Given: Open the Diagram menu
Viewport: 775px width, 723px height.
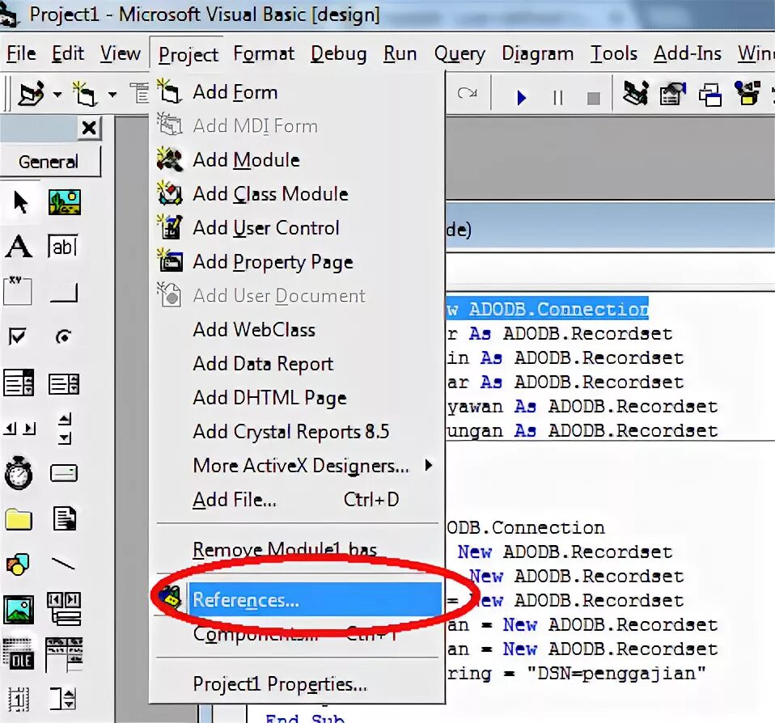Looking at the screenshot, I should pyautogui.click(x=537, y=53).
